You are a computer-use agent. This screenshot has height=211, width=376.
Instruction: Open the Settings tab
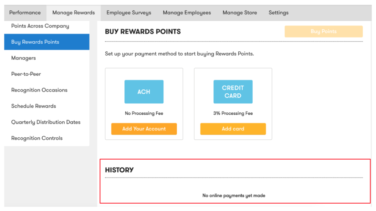pyautogui.click(x=278, y=13)
